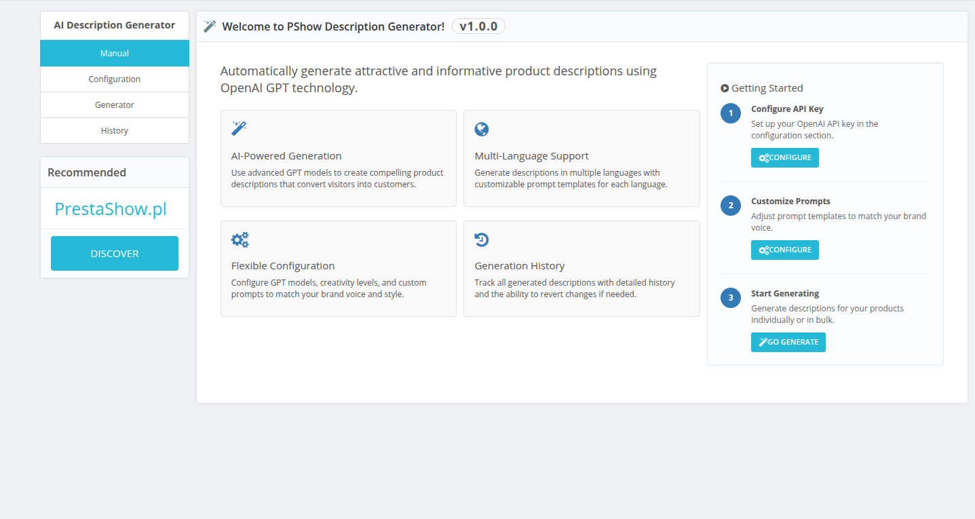Go to the Generator menu item
Image resolution: width=975 pixels, height=519 pixels.
coord(115,104)
